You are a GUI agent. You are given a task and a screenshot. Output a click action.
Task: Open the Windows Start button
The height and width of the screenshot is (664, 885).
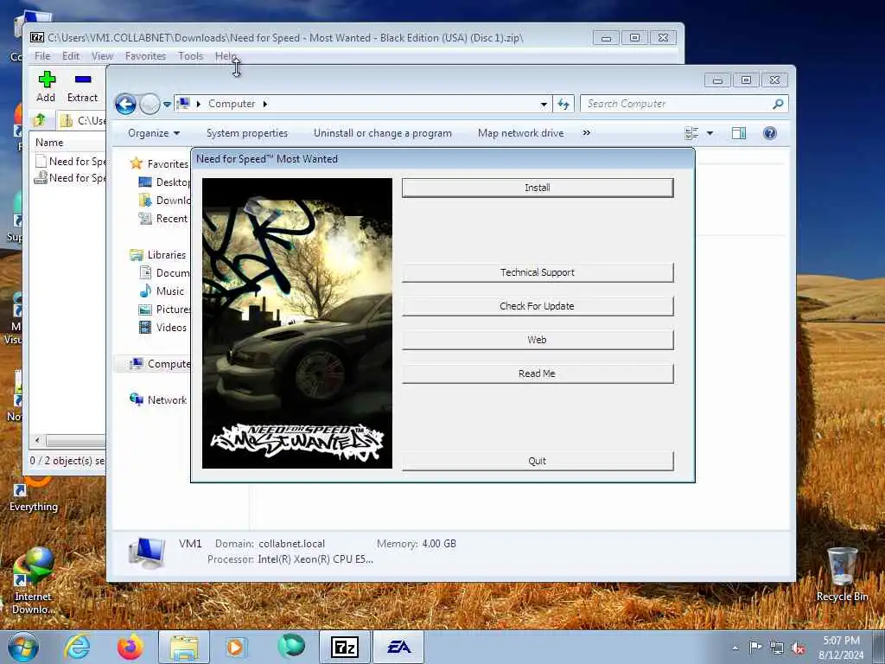pos(23,647)
